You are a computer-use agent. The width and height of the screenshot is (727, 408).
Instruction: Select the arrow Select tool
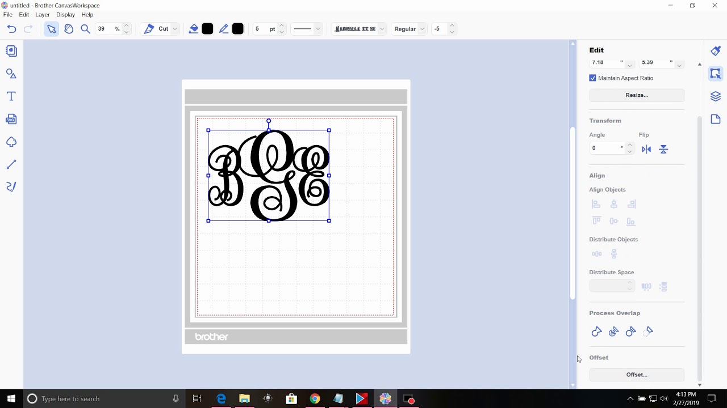click(x=51, y=29)
